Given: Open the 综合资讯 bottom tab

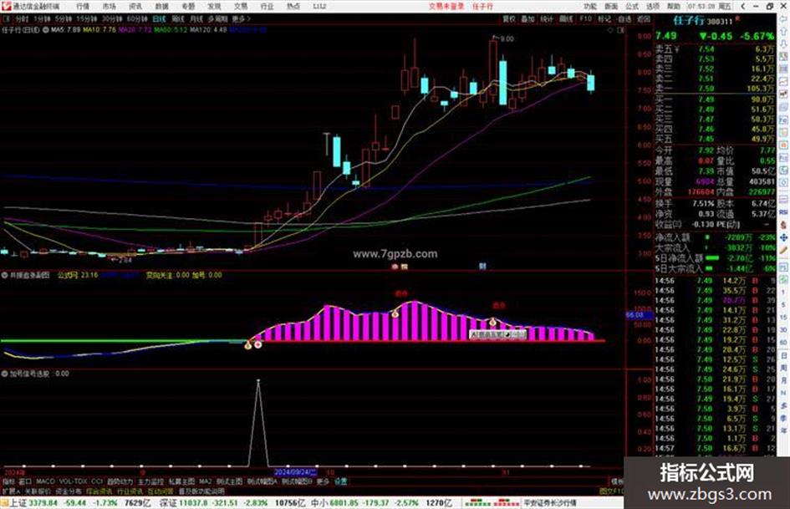Looking at the screenshot, I should coord(99,491).
